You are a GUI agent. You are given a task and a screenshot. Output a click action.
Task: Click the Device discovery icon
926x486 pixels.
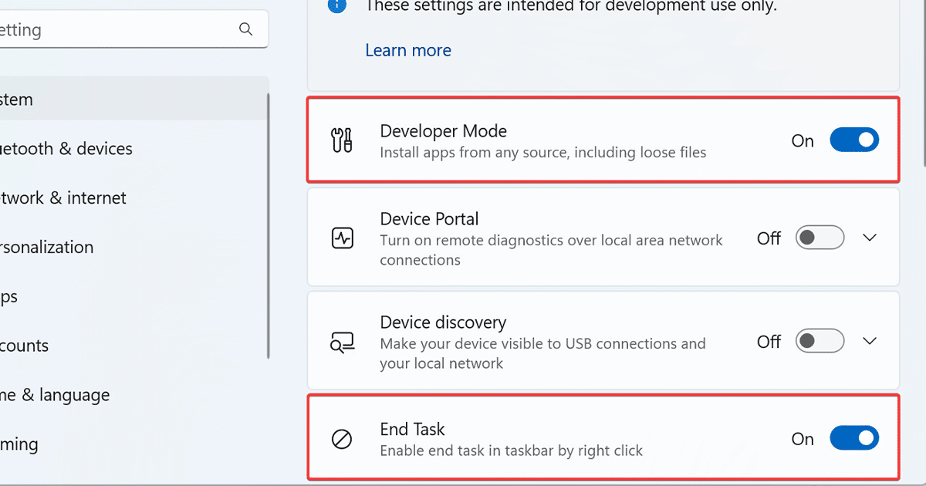point(342,342)
